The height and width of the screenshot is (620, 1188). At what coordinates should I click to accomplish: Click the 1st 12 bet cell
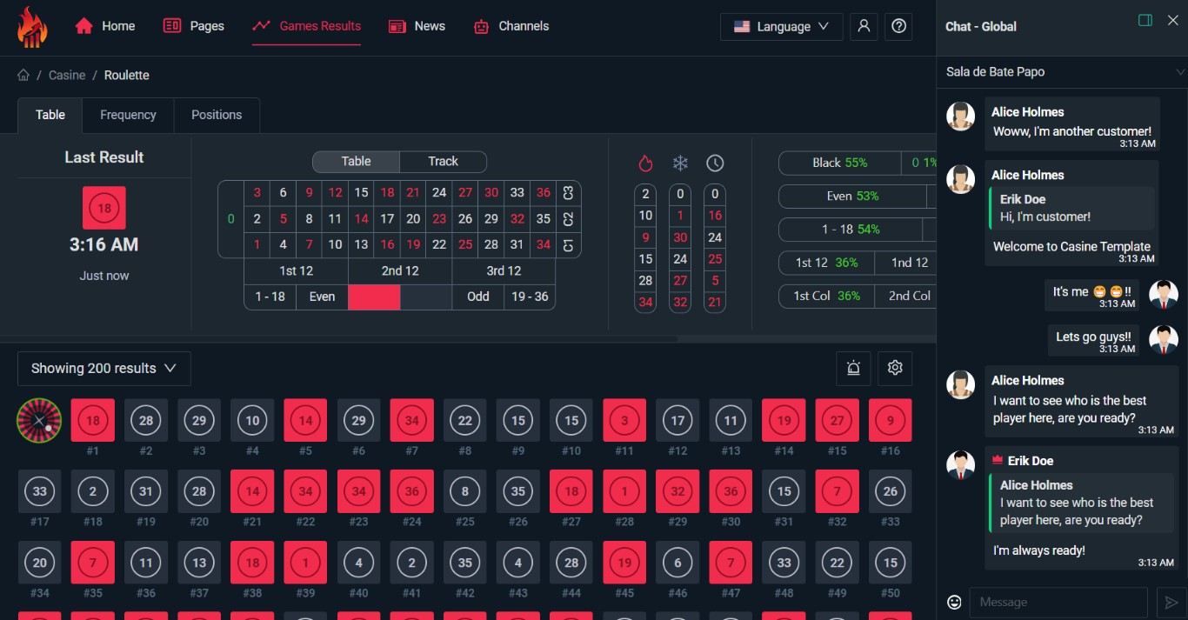pos(296,270)
